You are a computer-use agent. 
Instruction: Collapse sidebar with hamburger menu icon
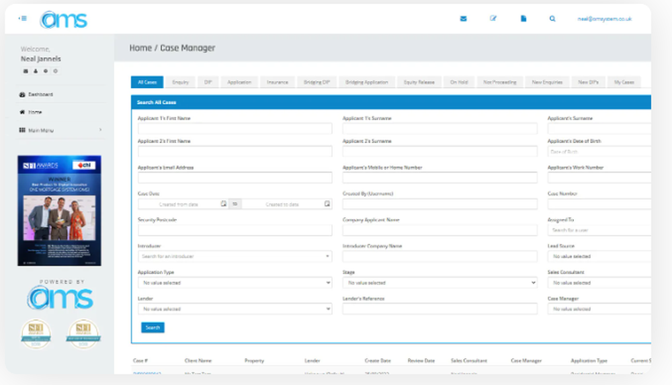23,18
